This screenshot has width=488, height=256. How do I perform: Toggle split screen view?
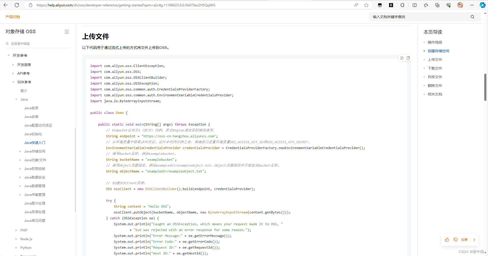coord(415,5)
